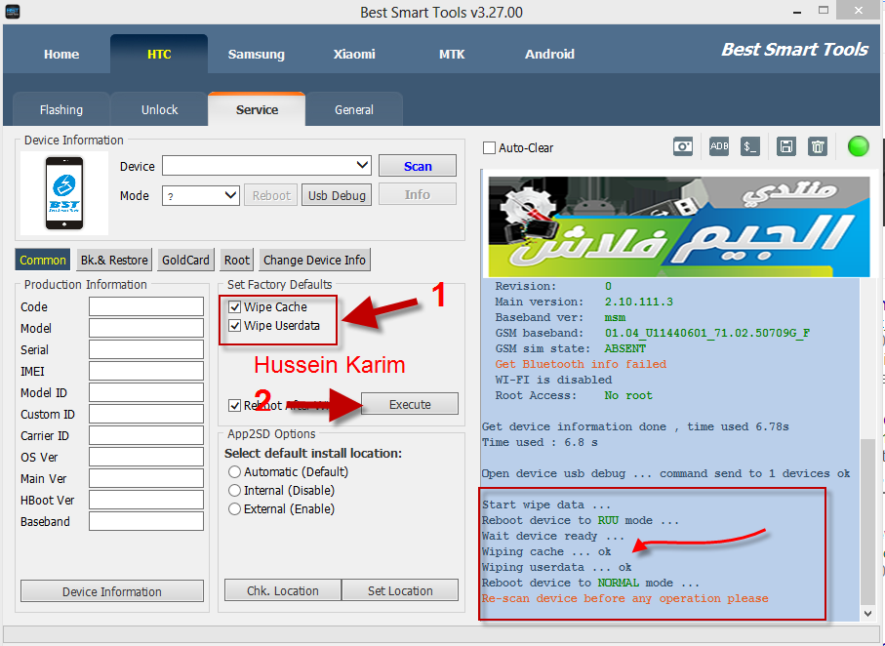Open the Unlock sub-tab
The height and width of the screenshot is (646, 885).
click(159, 109)
